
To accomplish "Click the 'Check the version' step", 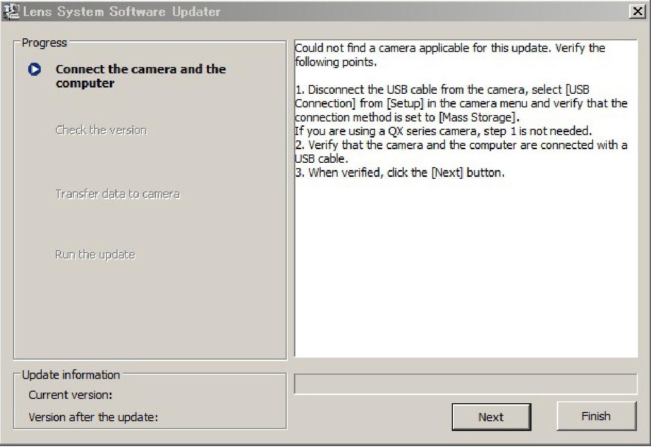I will point(101,130).
